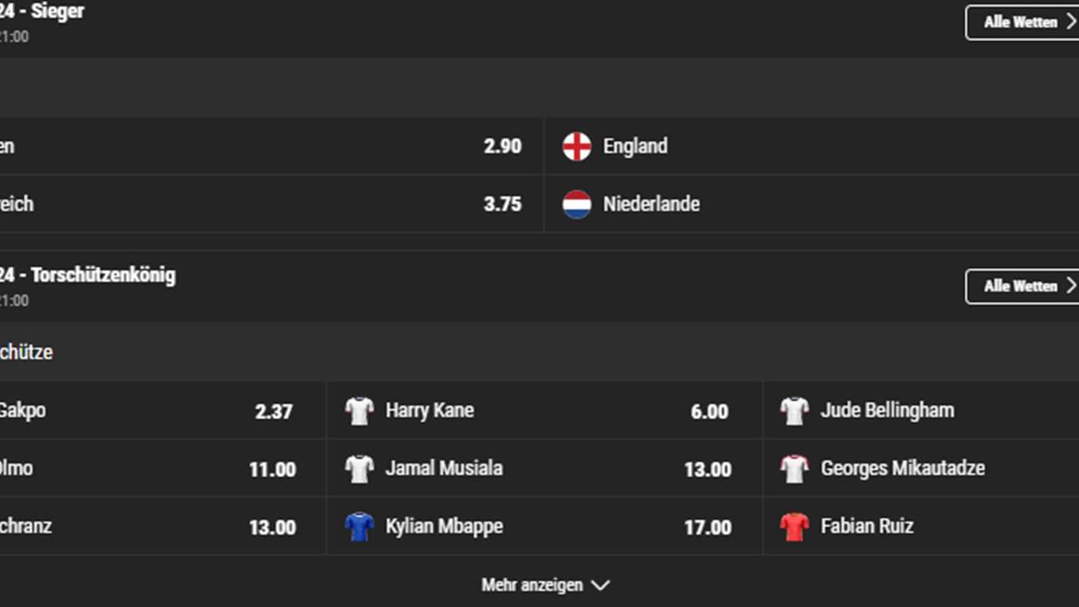Select the 17.00 odds after Kylian Mbappe
The height and width of the screenshot is (607, 1079).
click(x=708, y=526)
